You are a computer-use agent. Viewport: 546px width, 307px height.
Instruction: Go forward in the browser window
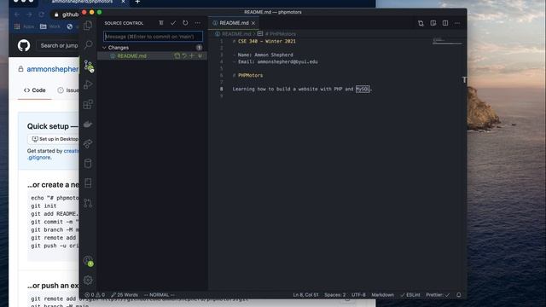click(x=29, y=14)
